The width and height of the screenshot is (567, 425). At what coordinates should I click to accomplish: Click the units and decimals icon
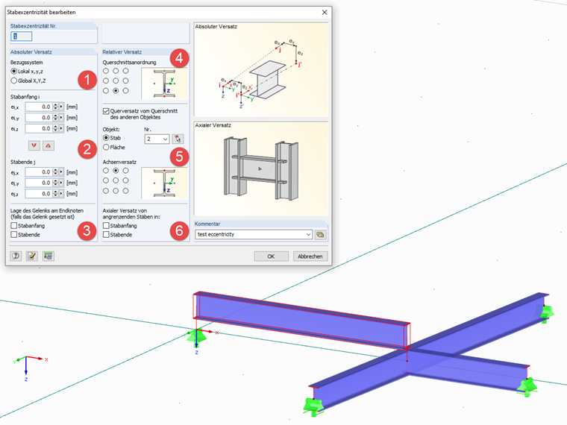point(48,256)
